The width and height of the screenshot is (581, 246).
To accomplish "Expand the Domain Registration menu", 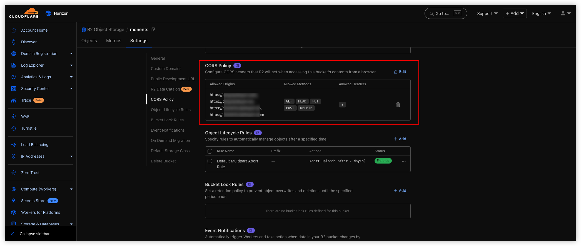I will [71, 54].
